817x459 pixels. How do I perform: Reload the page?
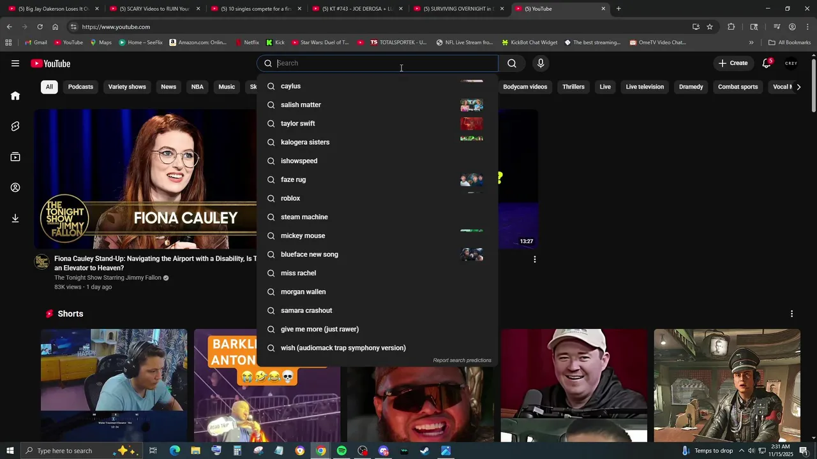click(40, 27)
